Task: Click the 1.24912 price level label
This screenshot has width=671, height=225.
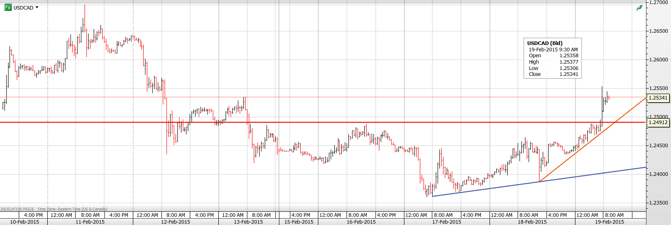Action: (658, 122)
